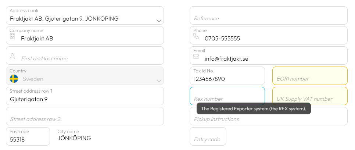Focus the Reference input field
This screenshot has height=150, width=355.
coord(269,15)
